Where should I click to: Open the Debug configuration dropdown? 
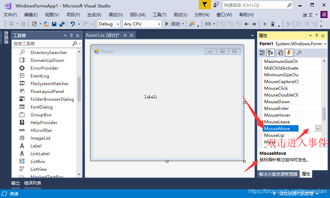(109, 24)
